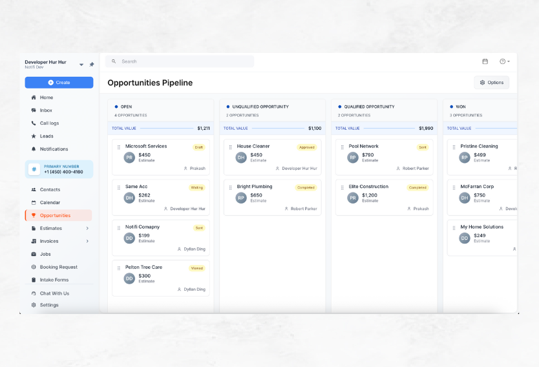
Task: Click the Draft status badge
Action: [198, 147]
